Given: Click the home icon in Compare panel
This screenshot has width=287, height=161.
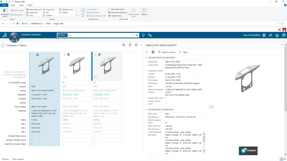Looking at the screenshot, I should tap(124, 45).
